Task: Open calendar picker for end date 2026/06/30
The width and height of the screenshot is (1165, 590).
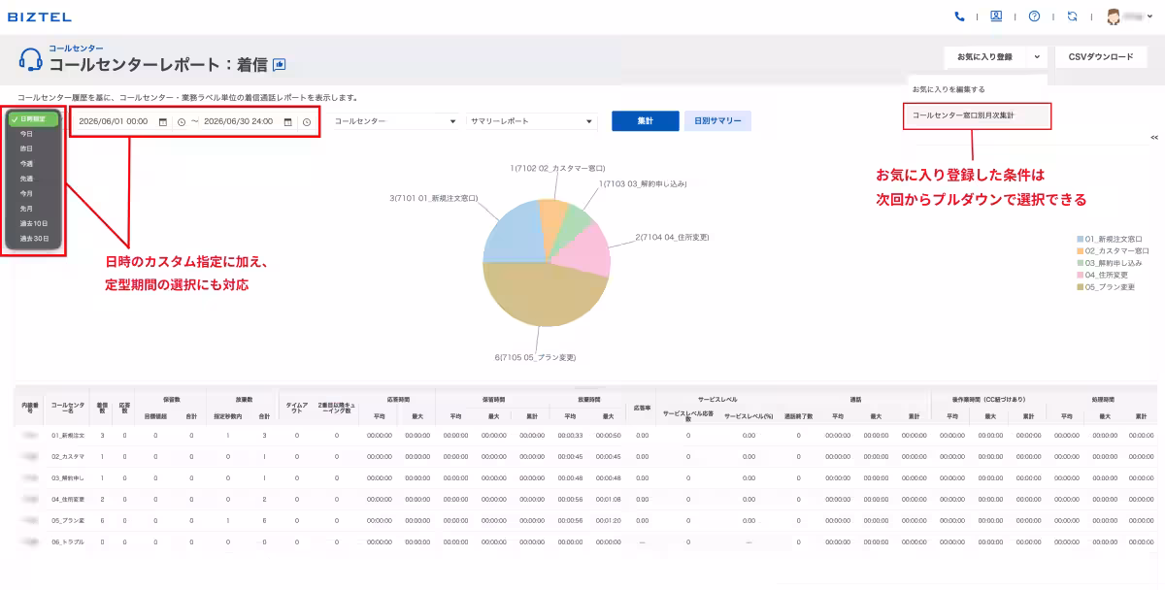Action: tap(287, 122)
